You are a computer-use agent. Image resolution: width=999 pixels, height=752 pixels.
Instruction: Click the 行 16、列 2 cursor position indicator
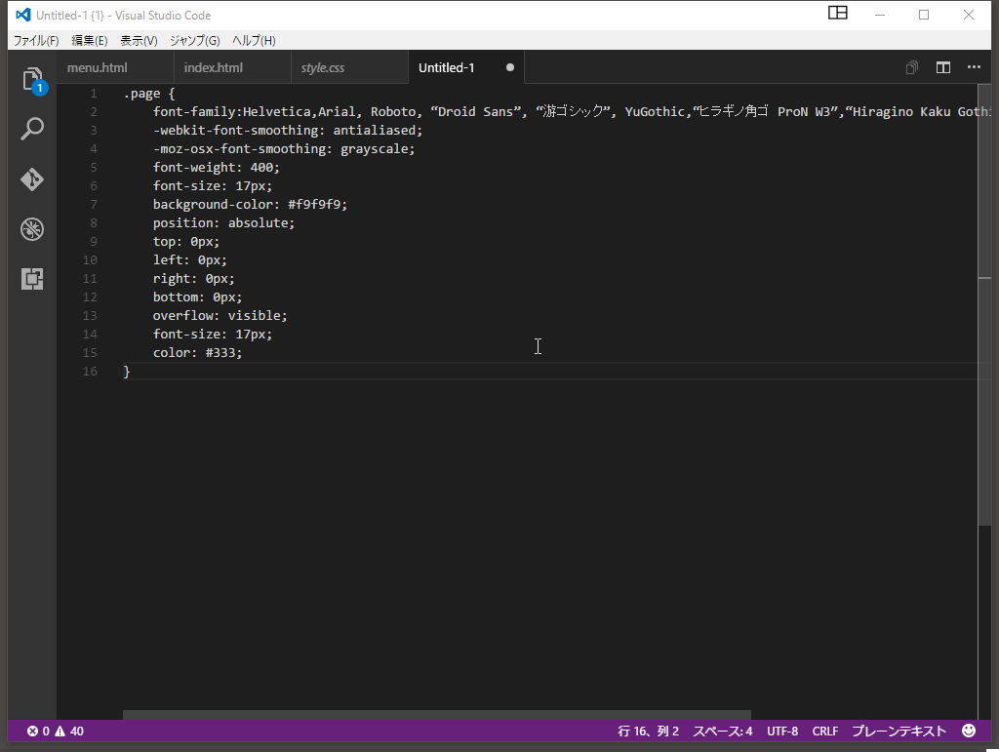648,731
